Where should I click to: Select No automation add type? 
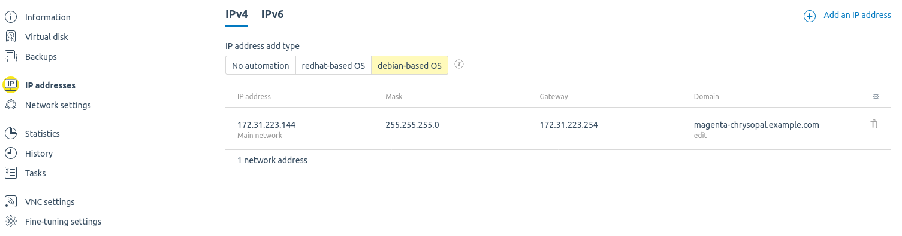[x=261, y=66]
